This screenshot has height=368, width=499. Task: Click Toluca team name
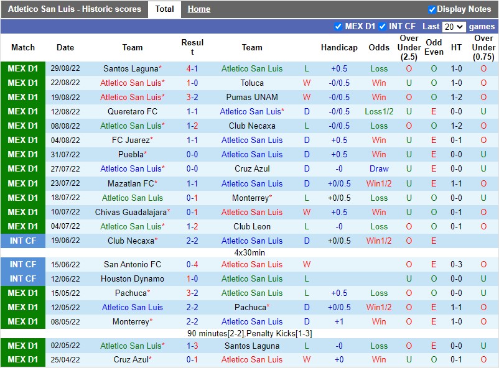tap(252, 83)
